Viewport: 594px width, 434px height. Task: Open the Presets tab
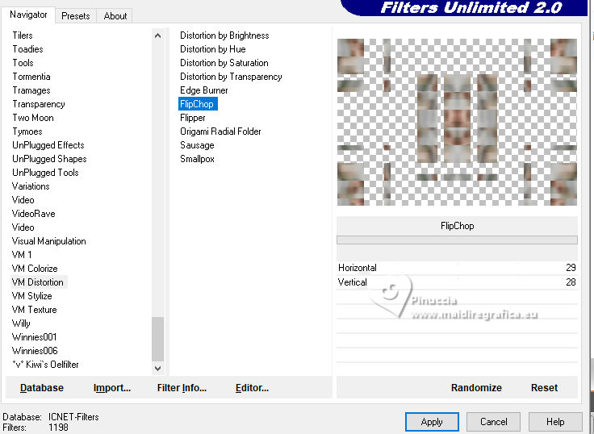click(75, 16)
